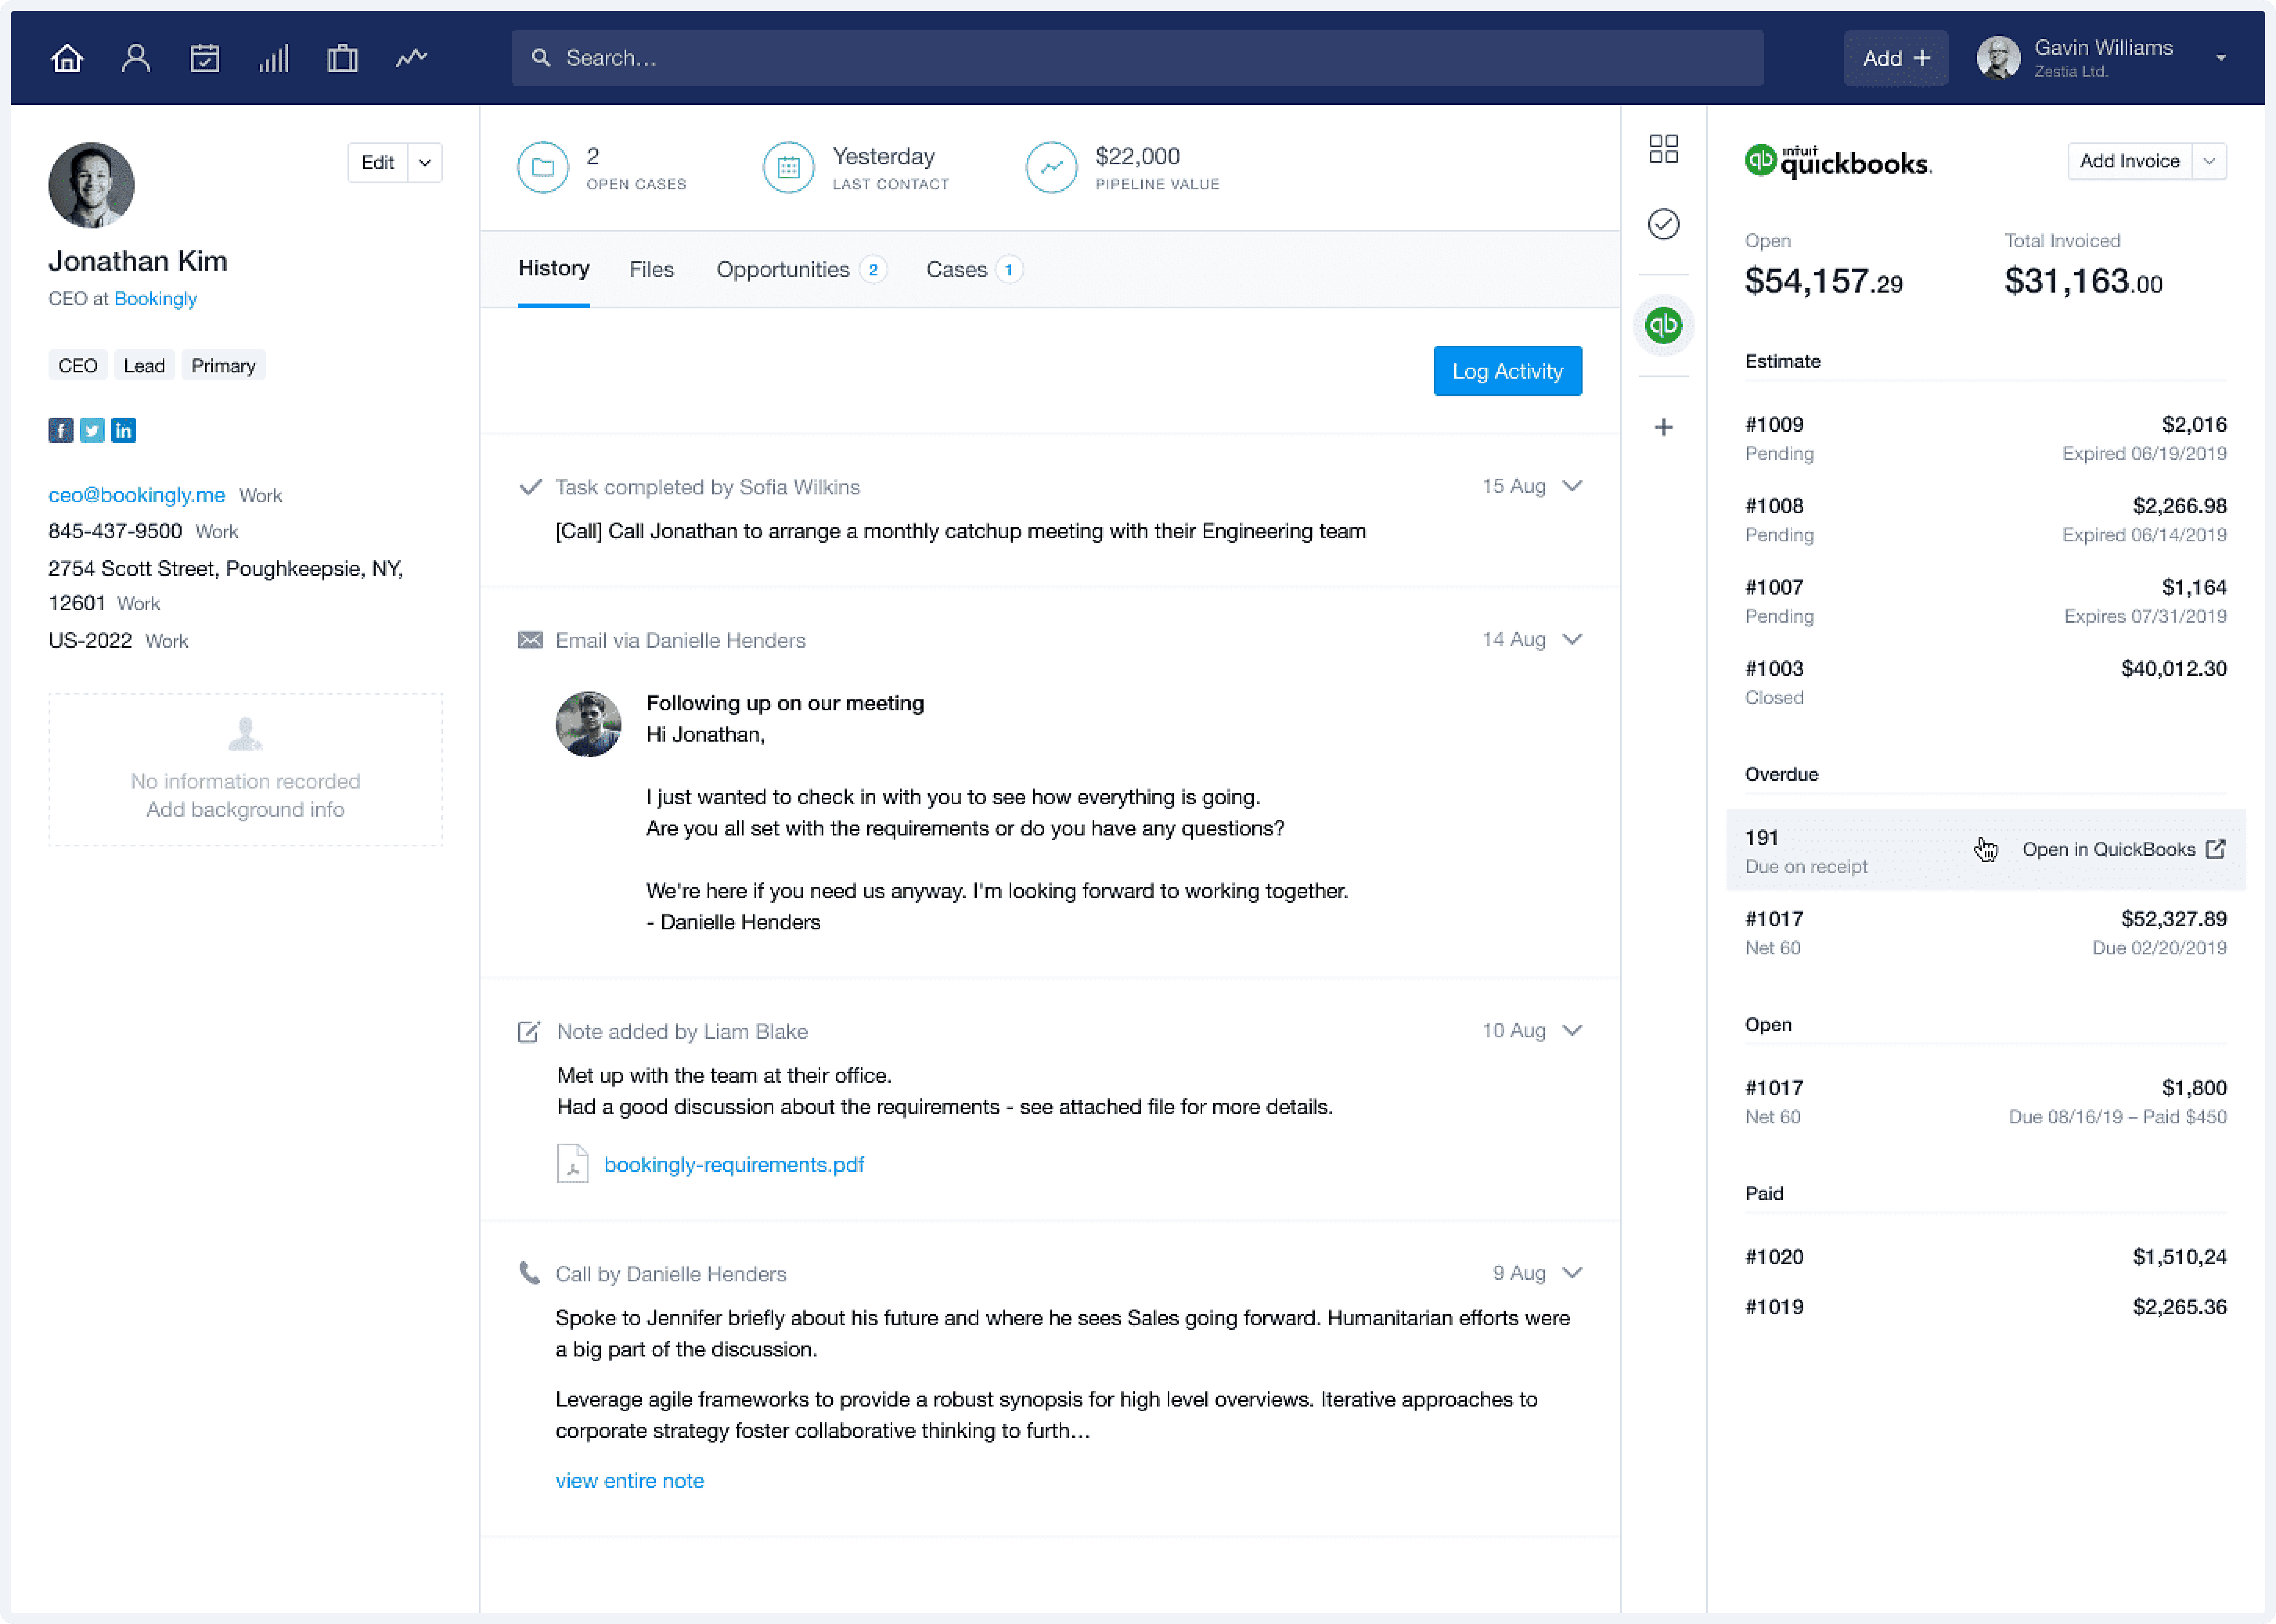This screenshot has width=2276, height=1624.
Task: Select estimate #1007 row
Action: [1986, 601]
